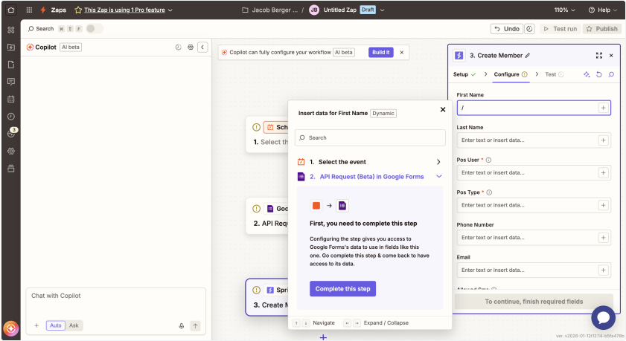Viewport: 626px width, 341px height.
Task: Open the Help dropdown menu
Action: [x=603, y=10]
